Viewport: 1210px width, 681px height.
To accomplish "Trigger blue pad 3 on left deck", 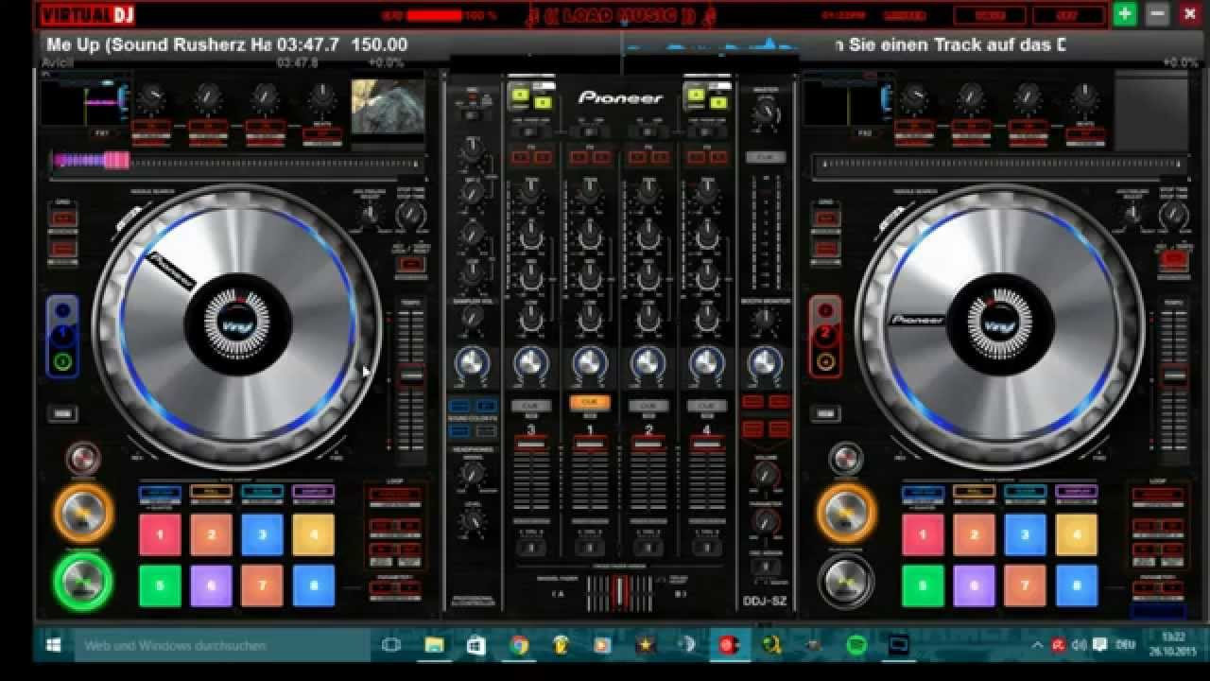I will click(x=262, y=534).
